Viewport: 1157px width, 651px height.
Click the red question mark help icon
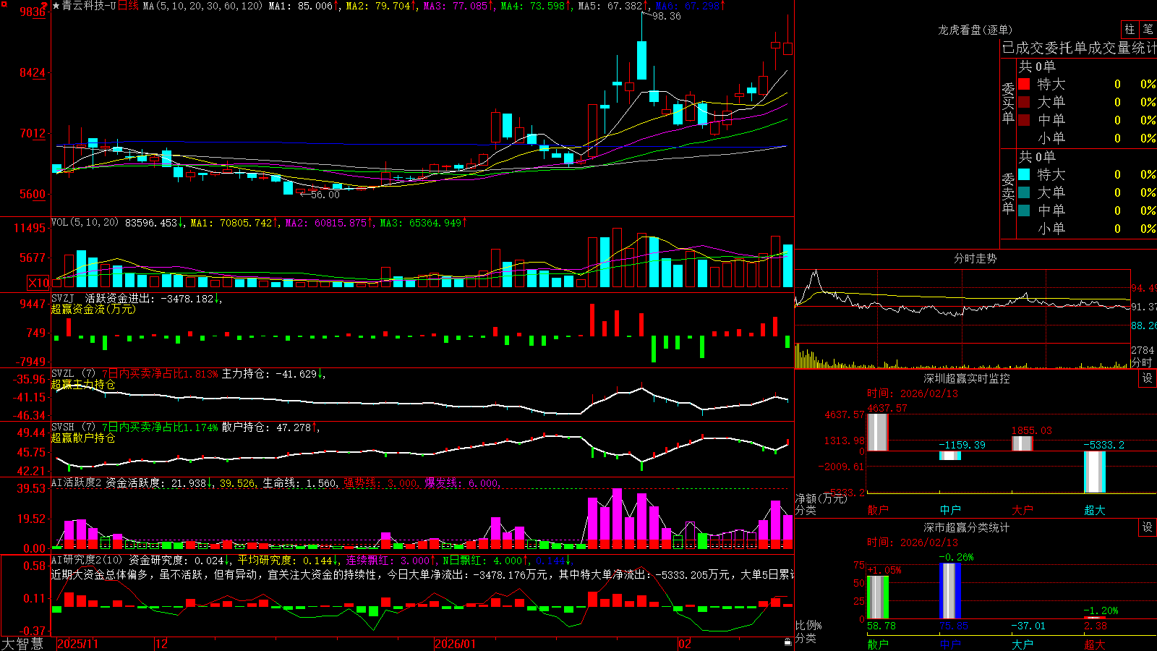tap(44, 5)
